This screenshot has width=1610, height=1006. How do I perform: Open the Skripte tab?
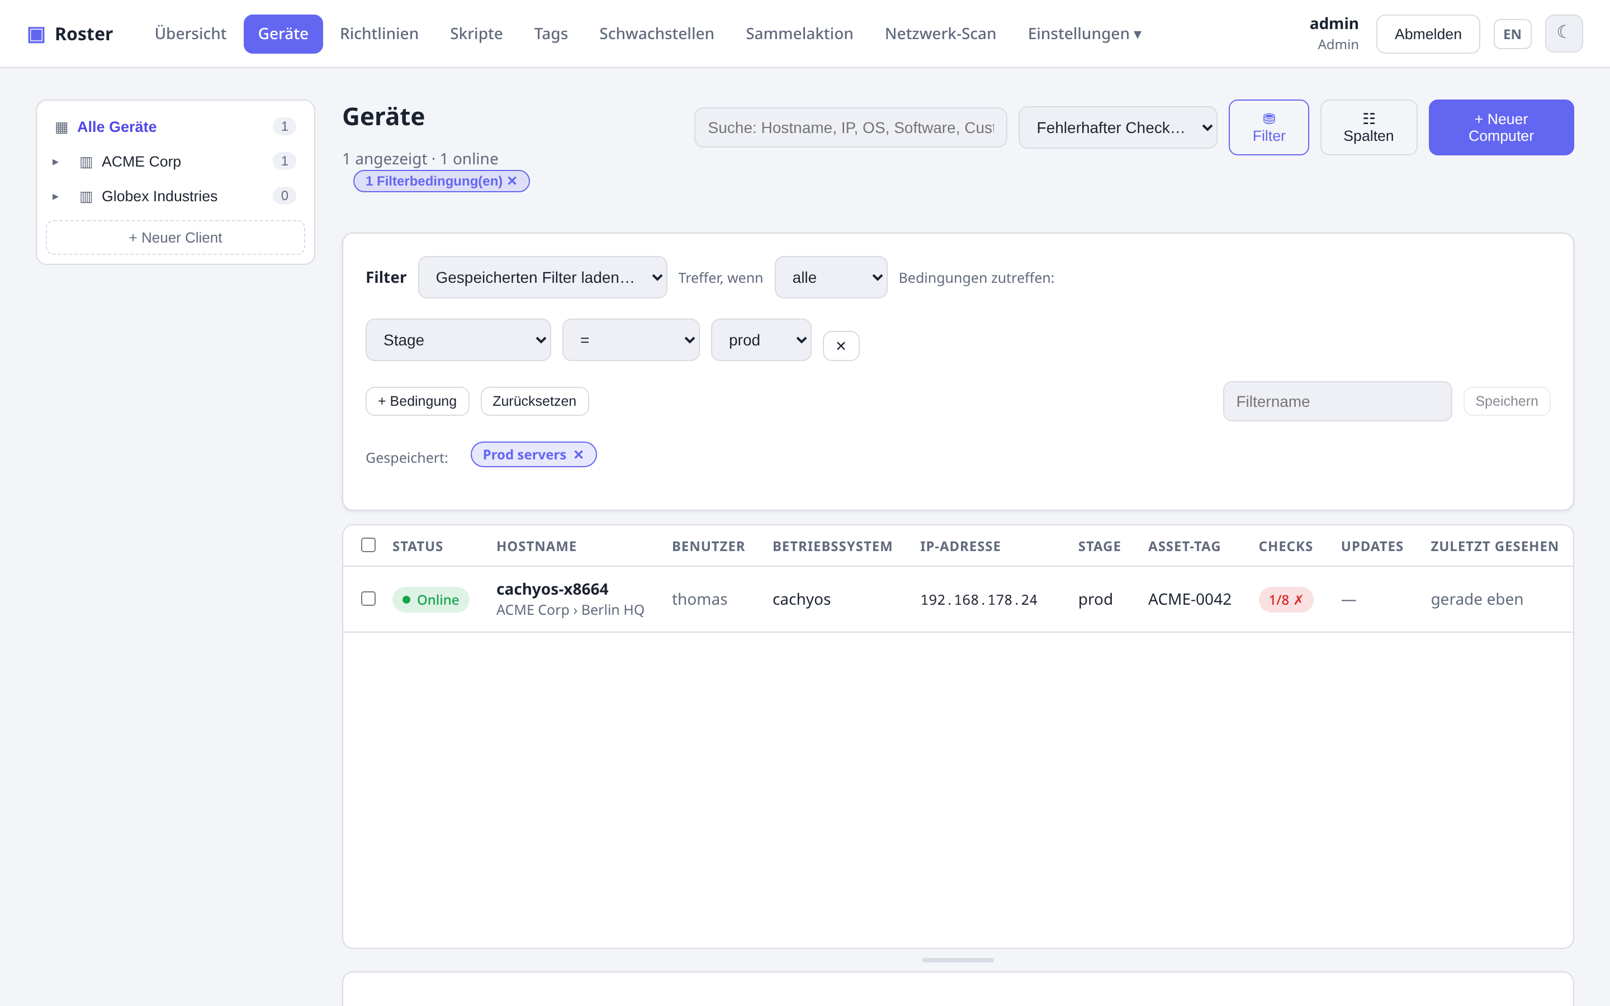(x=476, y=34)
